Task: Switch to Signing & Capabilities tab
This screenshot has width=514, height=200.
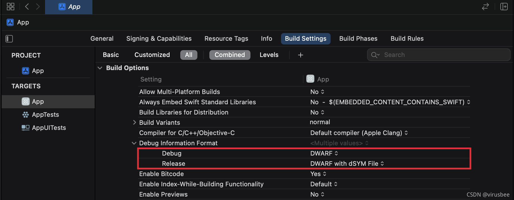Action: [159, 38]
